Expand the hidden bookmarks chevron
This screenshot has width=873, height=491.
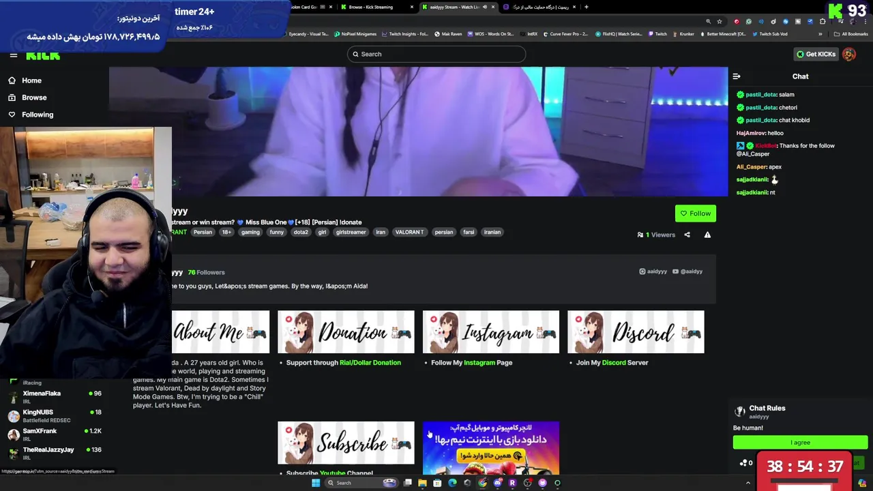coord(820,34)
